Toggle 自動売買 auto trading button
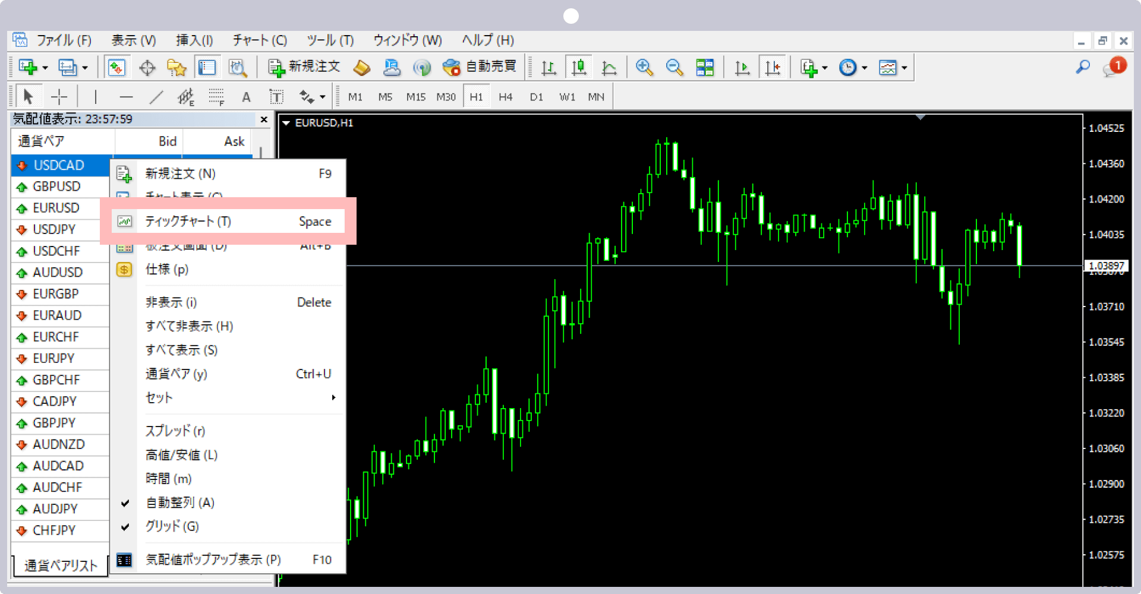 [479, 67]
